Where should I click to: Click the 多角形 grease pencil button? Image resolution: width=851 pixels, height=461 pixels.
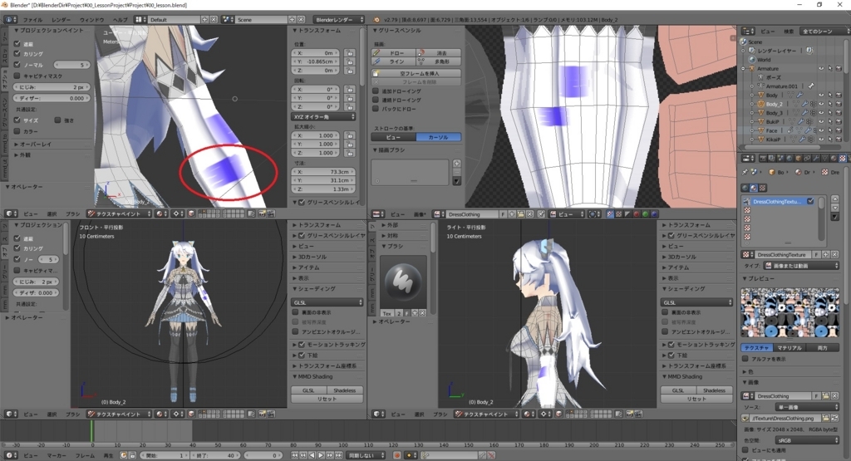click(x=439, y=61)
